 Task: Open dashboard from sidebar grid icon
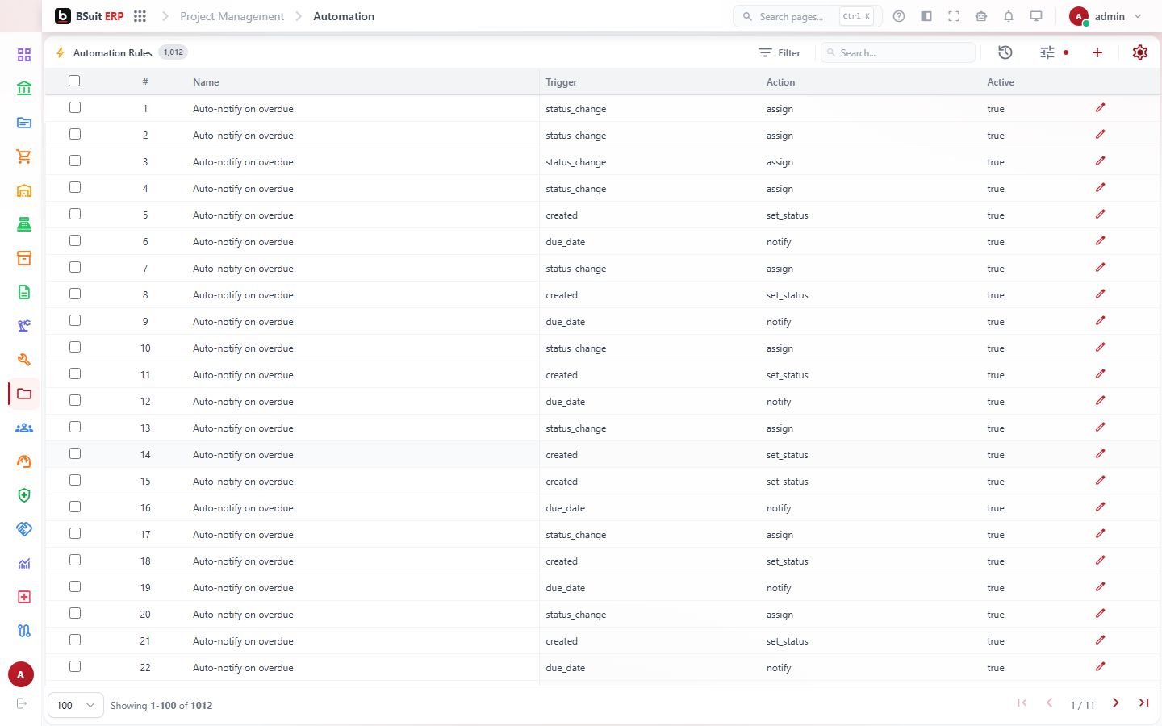(24, 55)
